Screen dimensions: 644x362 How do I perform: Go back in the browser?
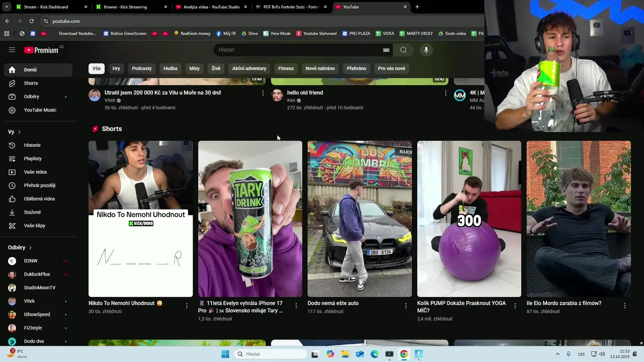(x=7, y=21)
